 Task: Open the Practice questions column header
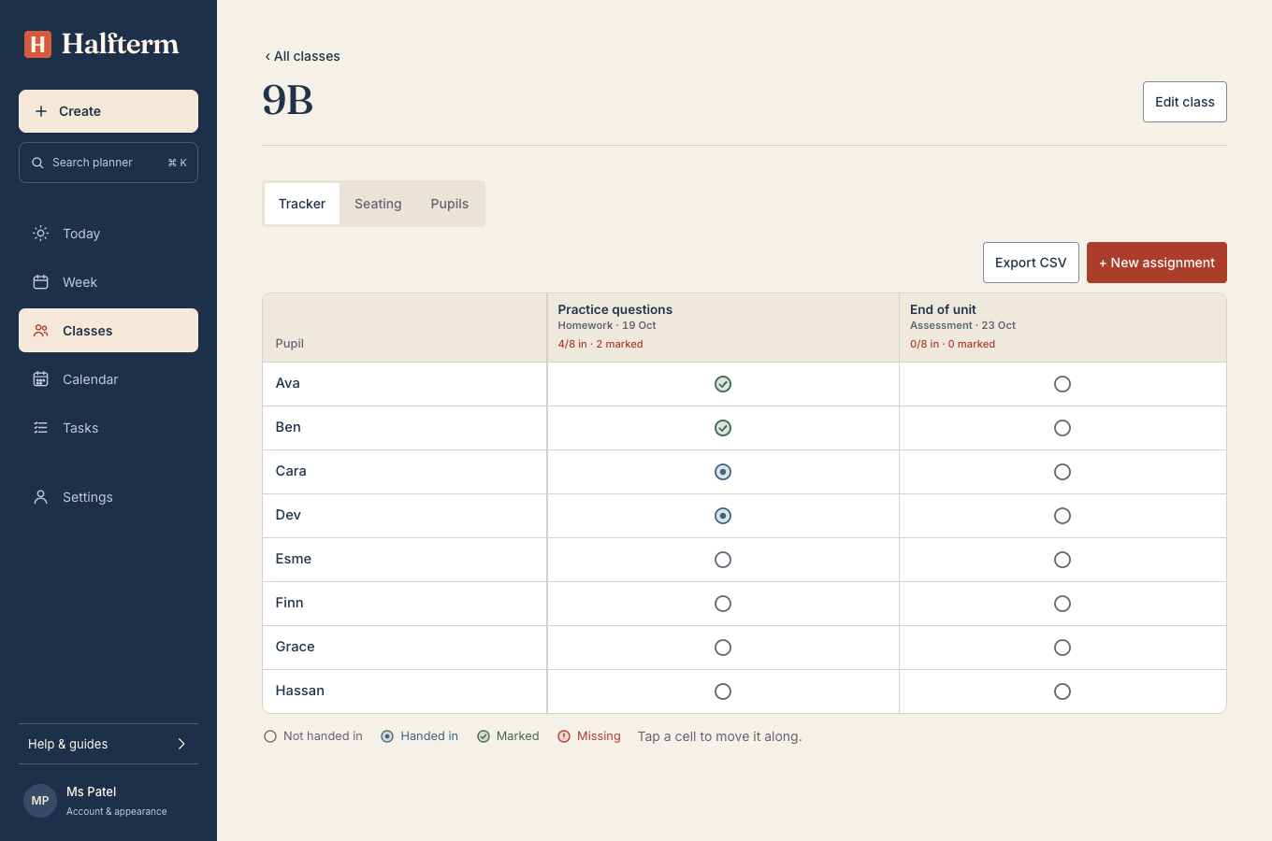pos(723,327)
